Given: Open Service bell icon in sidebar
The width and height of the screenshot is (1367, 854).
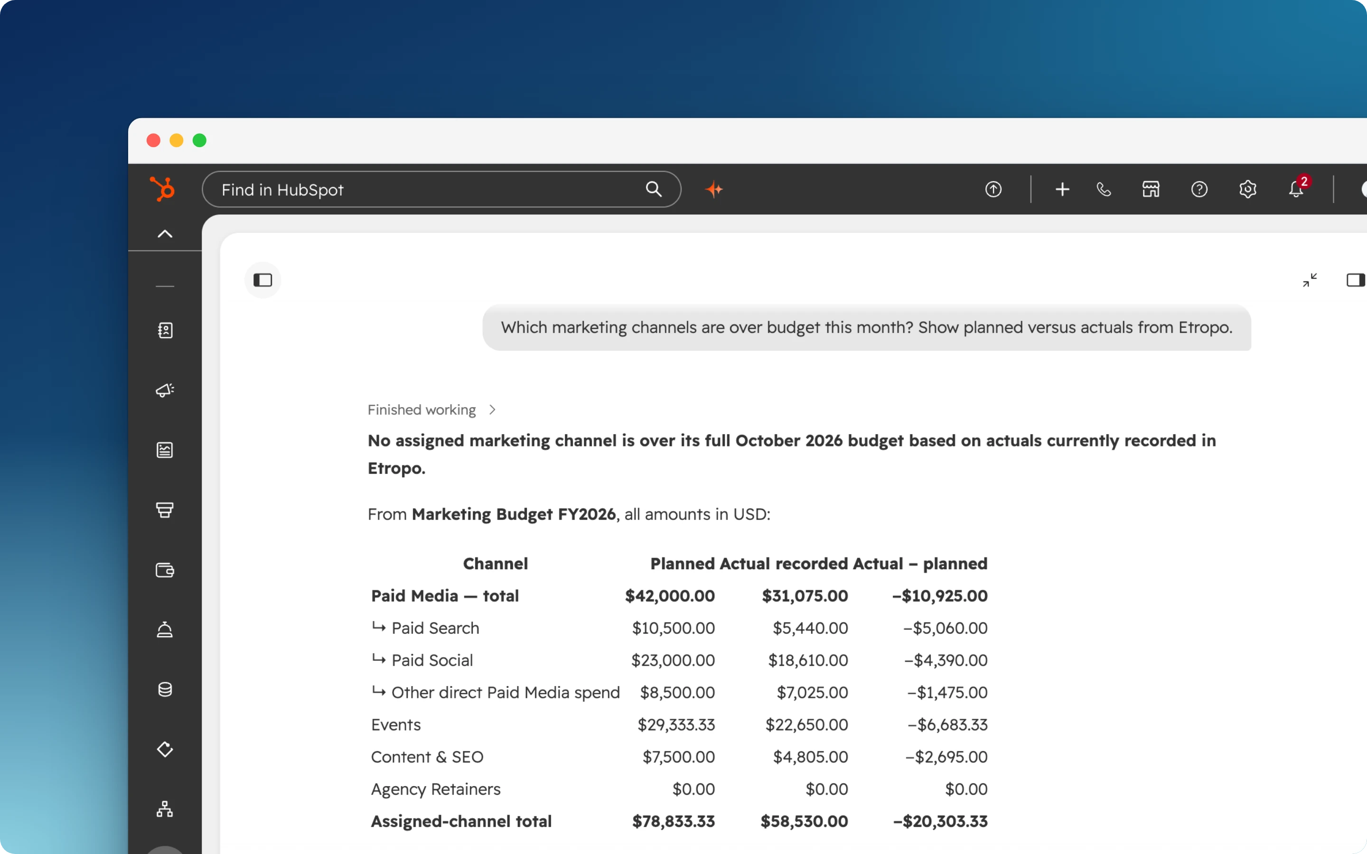Looking at the screenshot, I should tap(164, 629).
